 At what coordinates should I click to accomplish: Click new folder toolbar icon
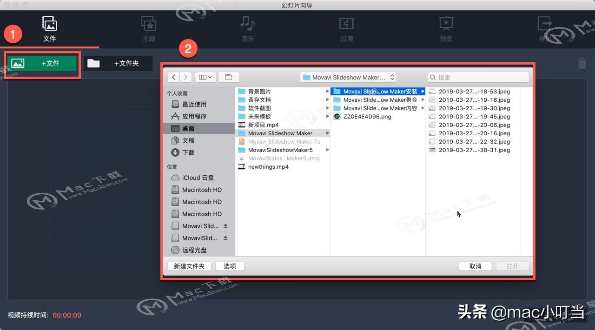[229, 77]
